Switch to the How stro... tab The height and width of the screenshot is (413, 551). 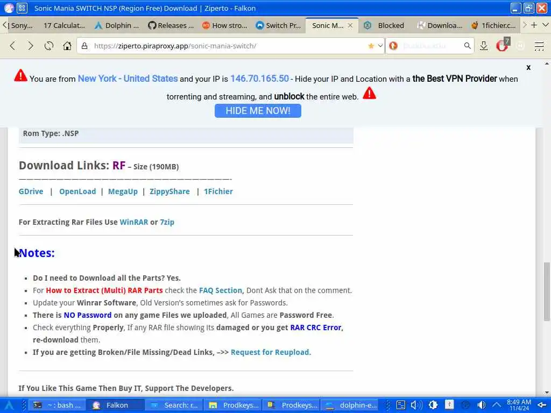[225, 25]
